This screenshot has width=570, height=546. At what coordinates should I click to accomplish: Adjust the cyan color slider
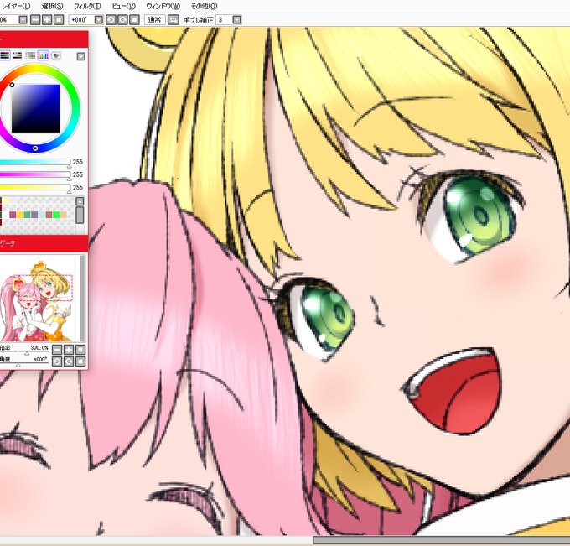click(x=35, y=162)
